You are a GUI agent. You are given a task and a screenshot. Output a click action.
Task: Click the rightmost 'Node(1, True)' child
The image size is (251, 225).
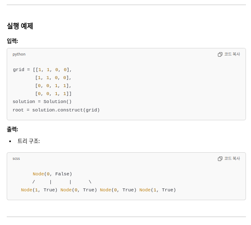157,190
